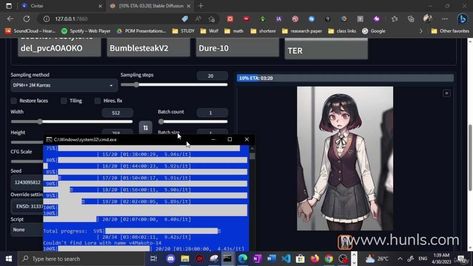Open POM Presentations bookmark
Screen dimensions: 473x266
coord(141,31)
